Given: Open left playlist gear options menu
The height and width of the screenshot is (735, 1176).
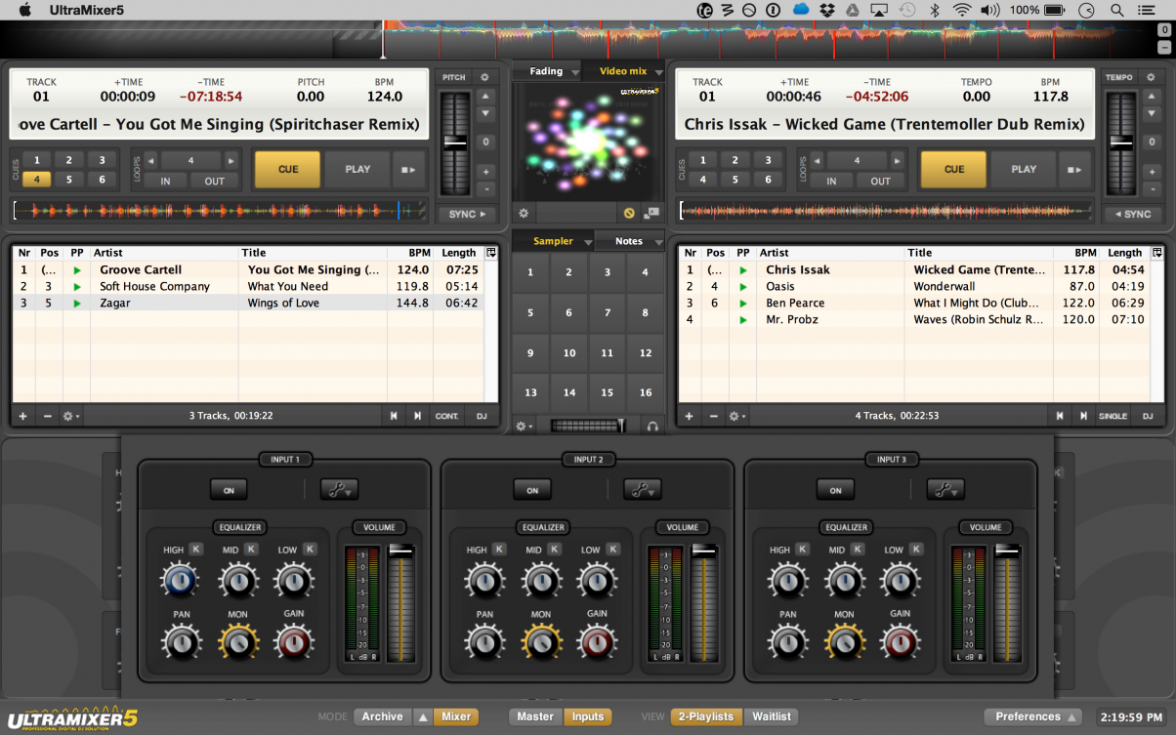Looking at the screenshot, I should (x=71, y=416).
